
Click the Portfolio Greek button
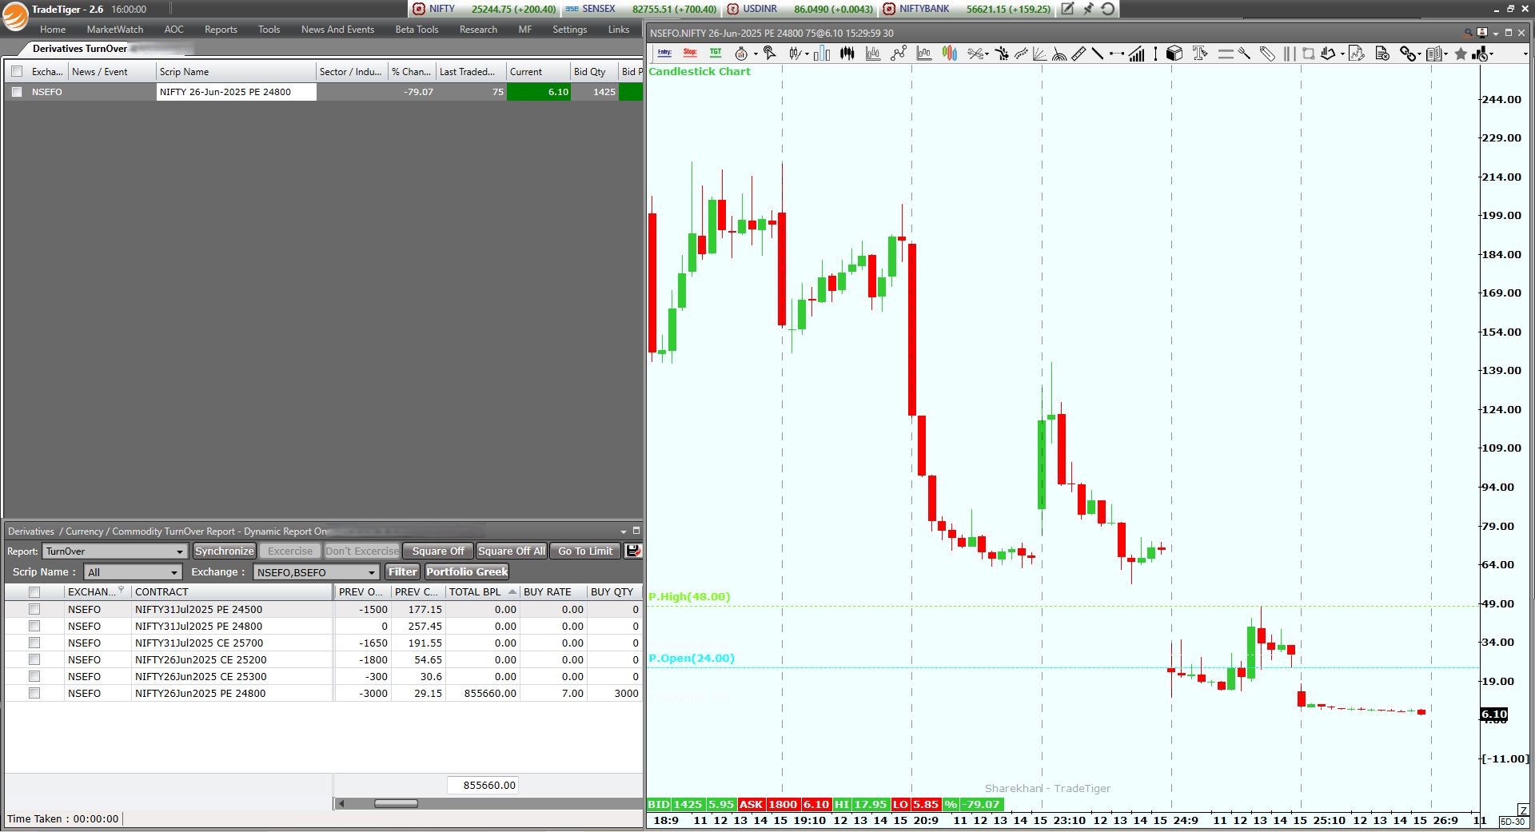[x=467, y=571]
